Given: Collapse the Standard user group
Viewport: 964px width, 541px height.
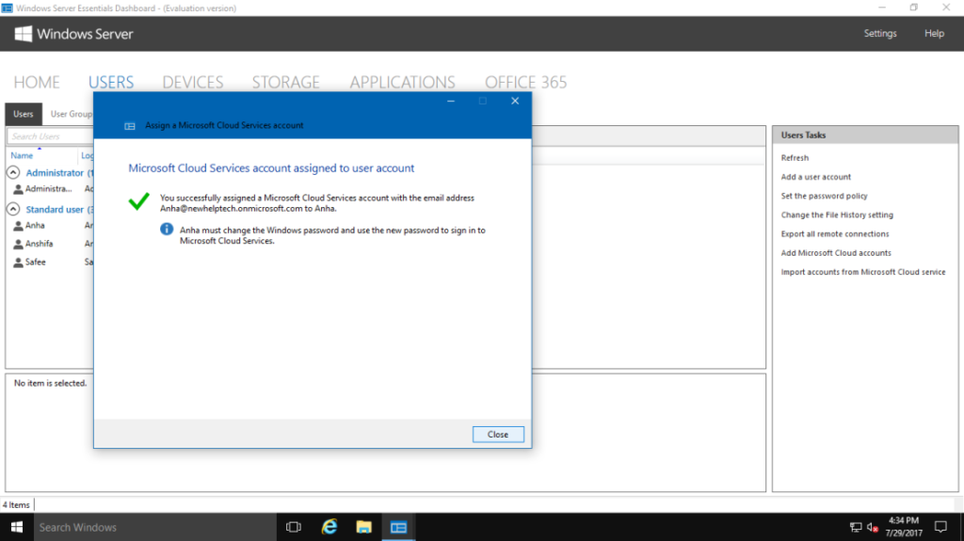Looking at the screenshot, I should (x=13, y=209).
